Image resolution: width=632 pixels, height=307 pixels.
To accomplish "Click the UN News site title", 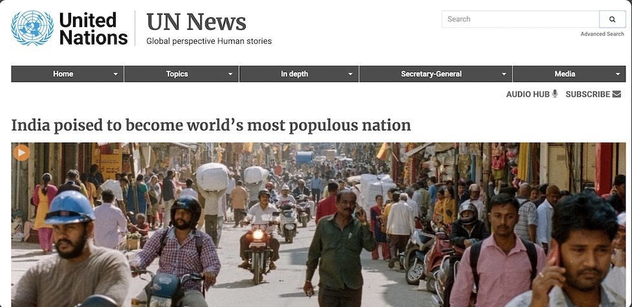I will click(x=196, y=22).
